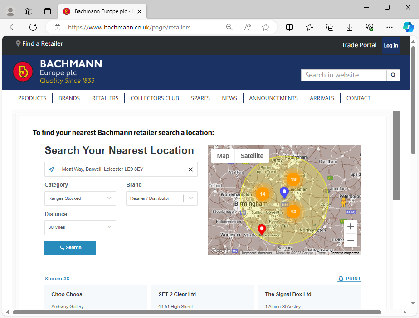Clear the address with the X icon

point(190,169)
